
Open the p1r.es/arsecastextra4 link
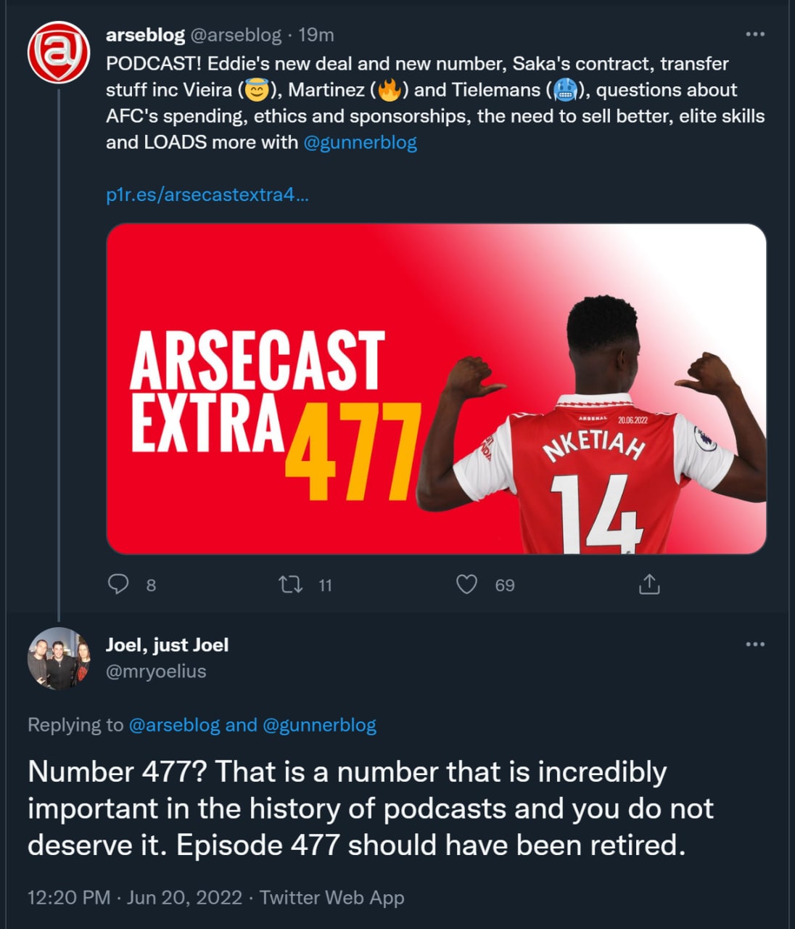pos(207,195)
